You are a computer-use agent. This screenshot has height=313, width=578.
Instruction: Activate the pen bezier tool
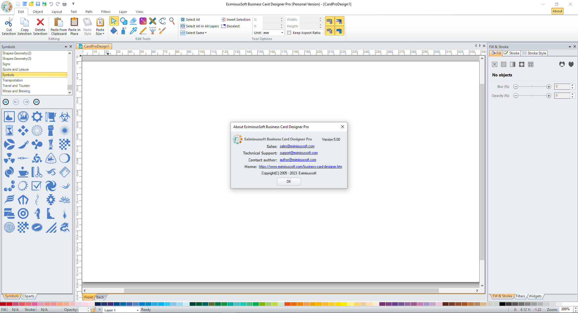[x=153, y=30]
